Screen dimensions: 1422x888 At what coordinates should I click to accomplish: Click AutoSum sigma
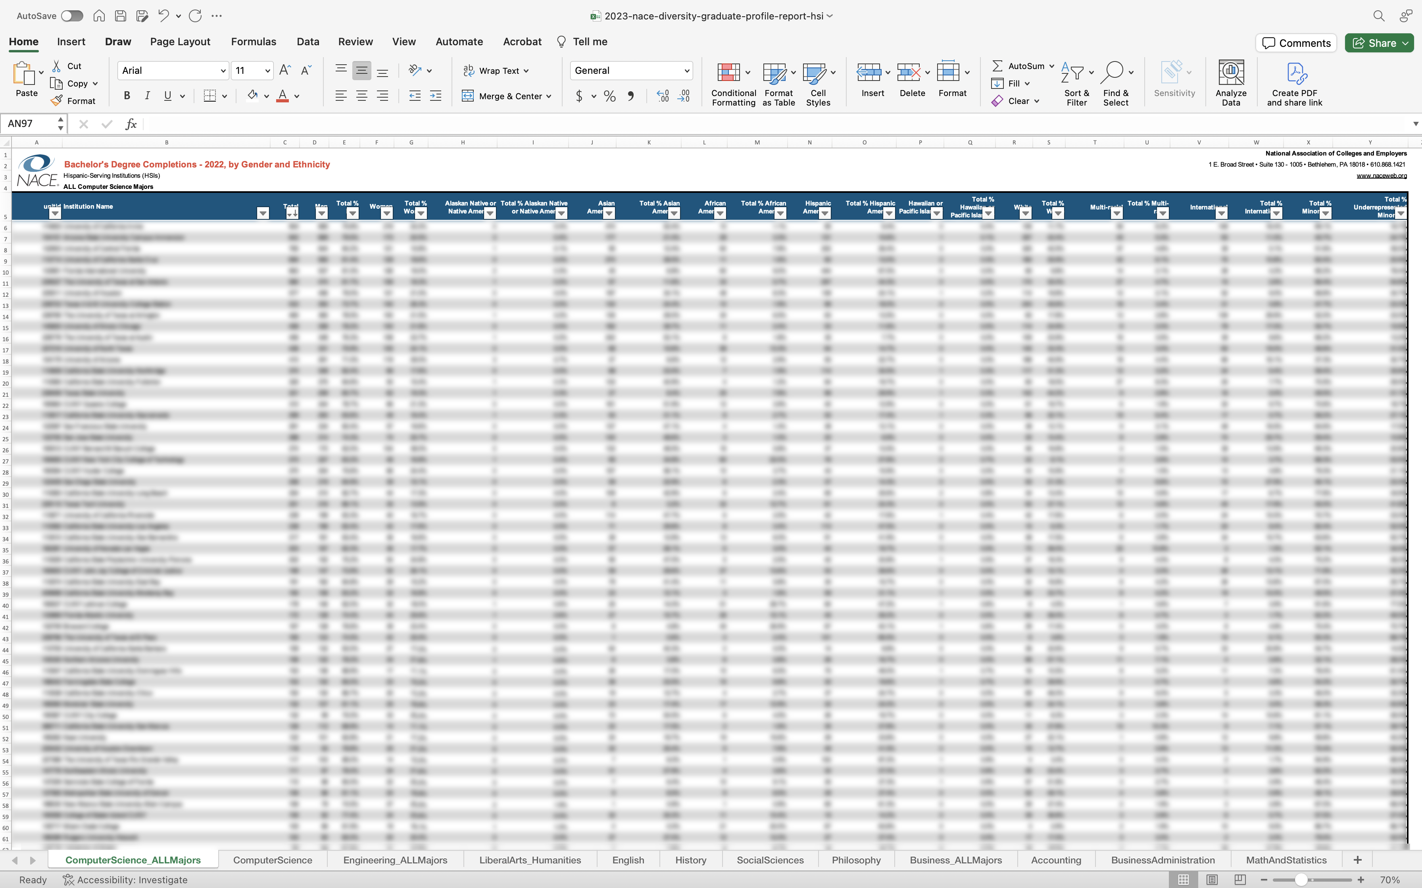[x=997, y=66]
